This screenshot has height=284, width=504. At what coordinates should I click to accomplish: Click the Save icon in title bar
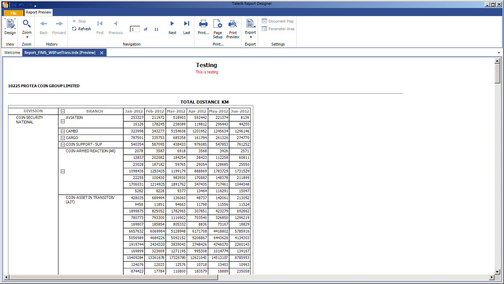tap(14, 5)
